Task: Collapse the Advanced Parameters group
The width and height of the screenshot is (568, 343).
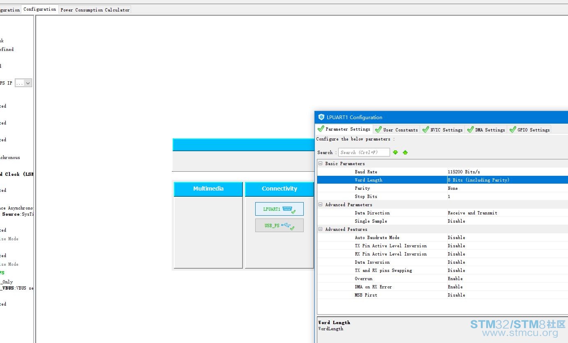Action: [x=320, y=205]
